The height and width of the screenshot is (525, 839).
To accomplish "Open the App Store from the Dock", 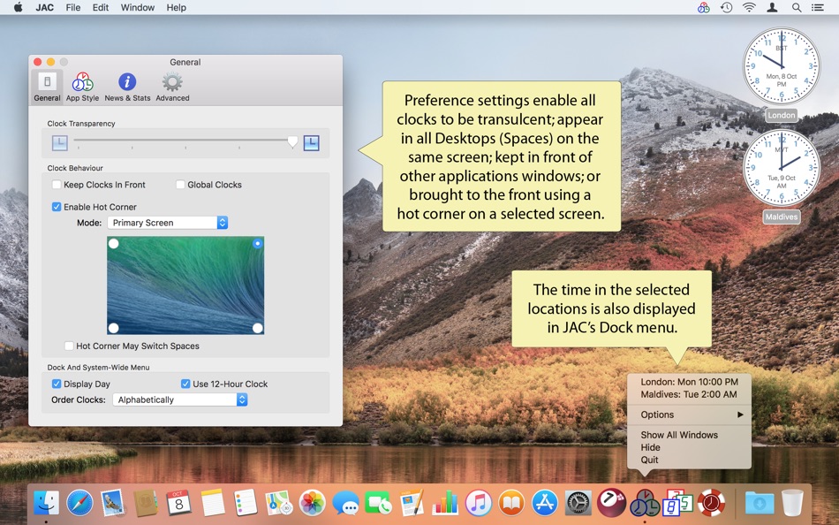I will [x=544, y=504].
